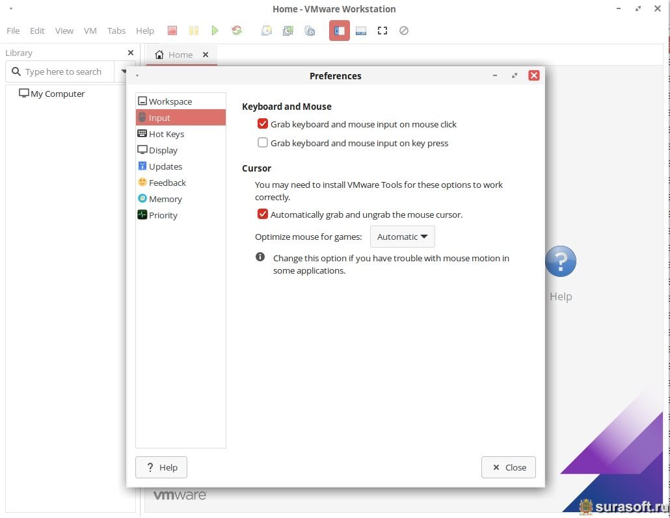The image size is (670, 518).
Task: Enter full screen mode icon
Action: [382, 31]
